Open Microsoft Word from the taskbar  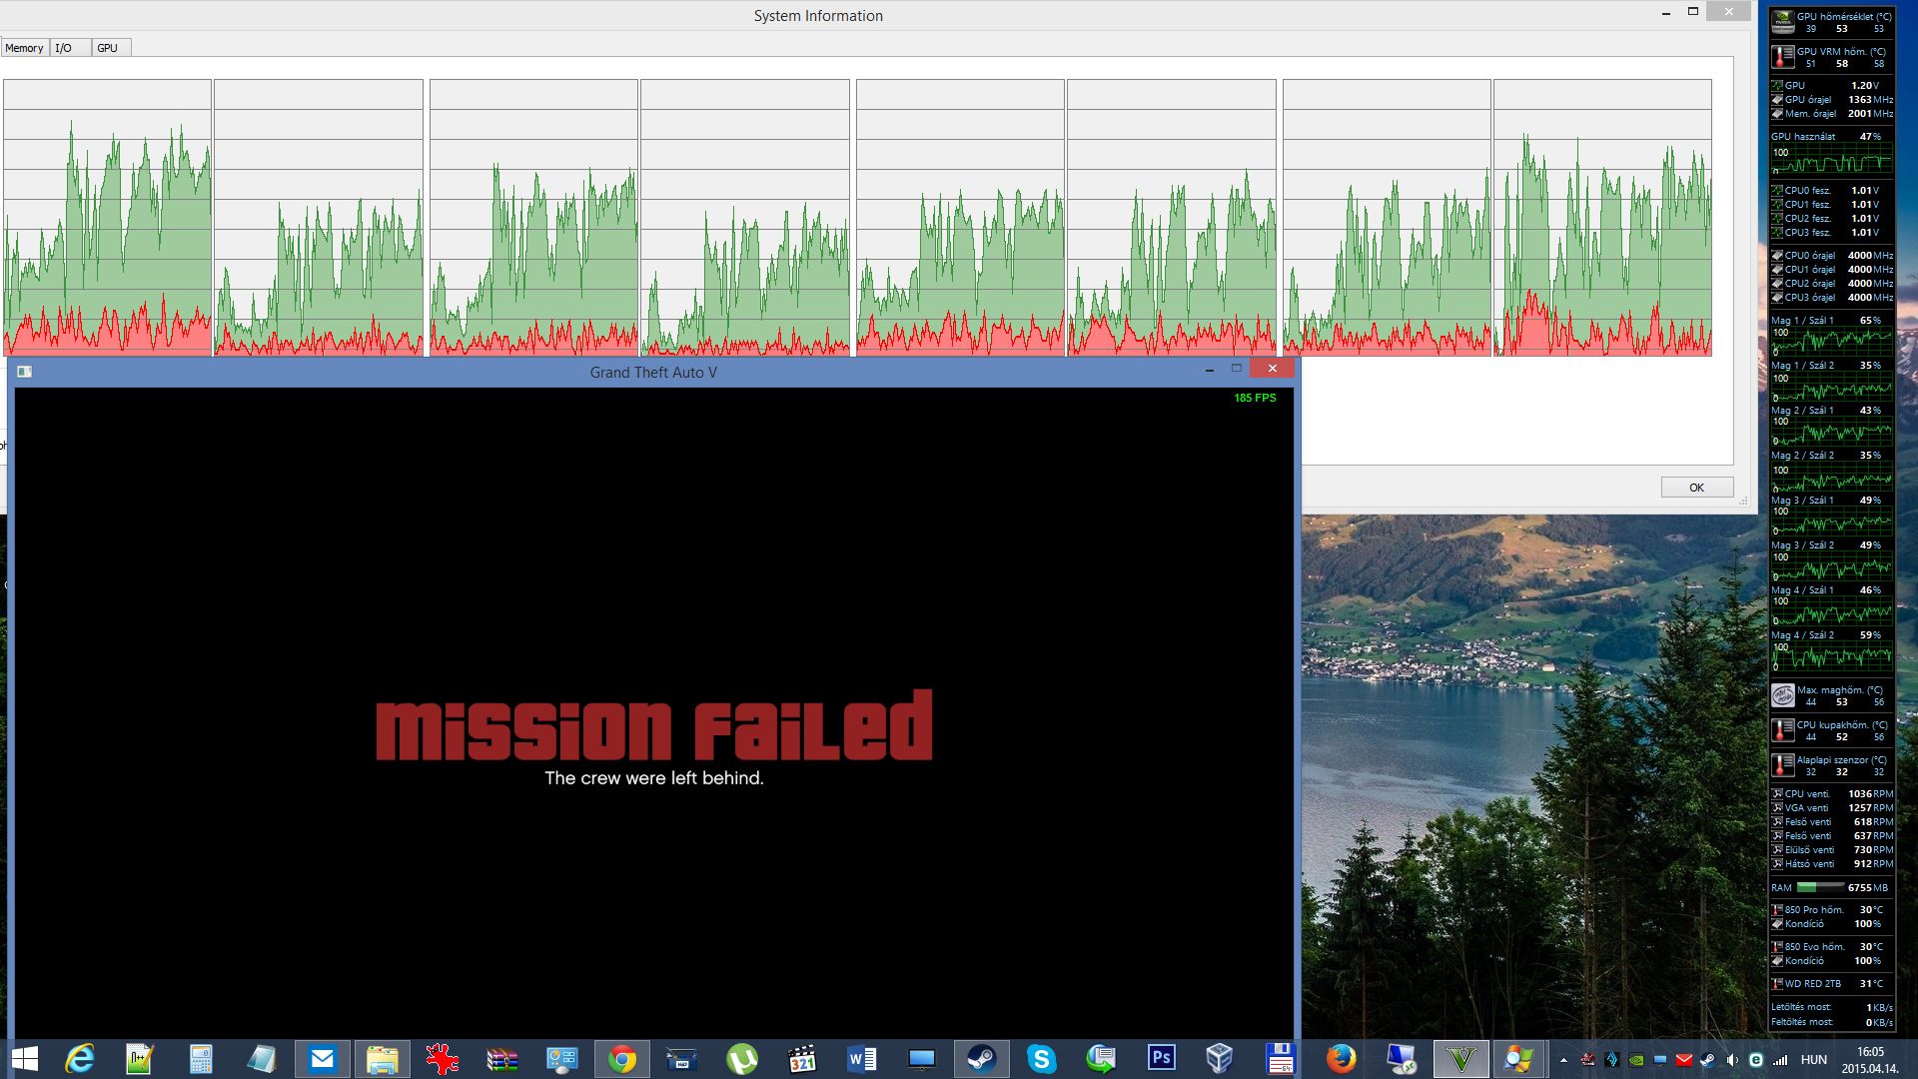coord(861,1059)
